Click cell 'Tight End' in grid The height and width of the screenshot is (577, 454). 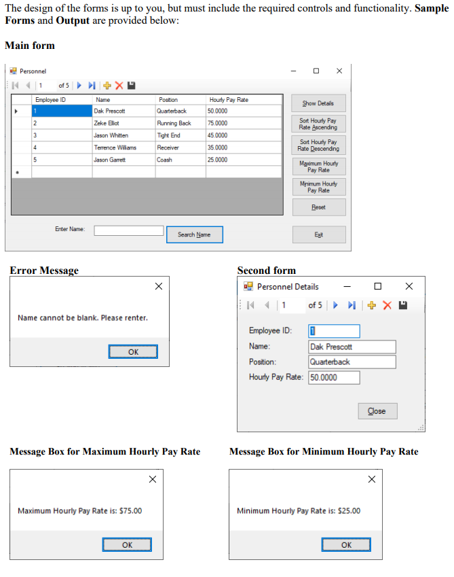tap(181, 135)
